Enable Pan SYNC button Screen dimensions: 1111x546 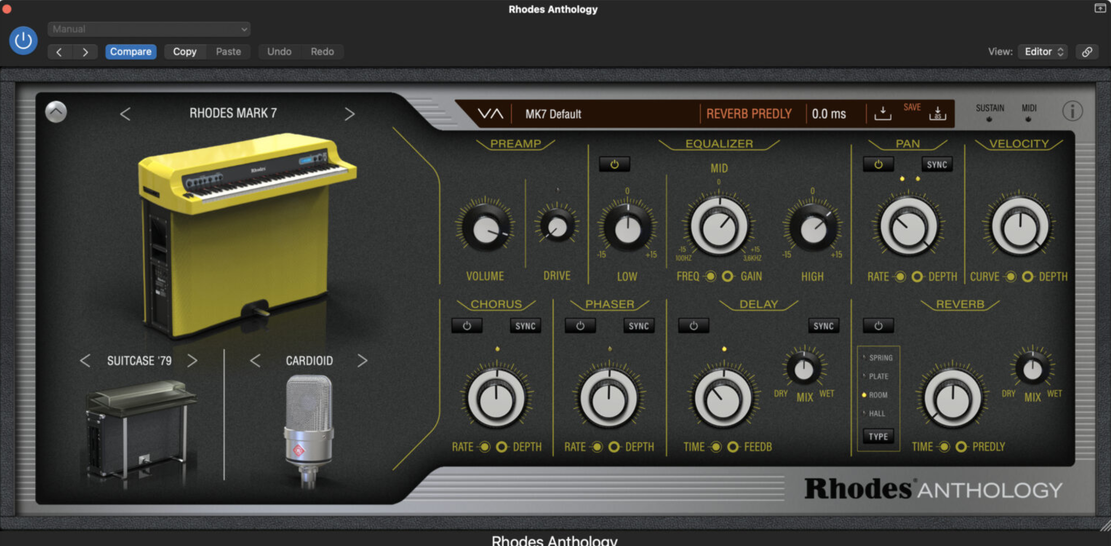pyautogui.click(x=937, y=164)
